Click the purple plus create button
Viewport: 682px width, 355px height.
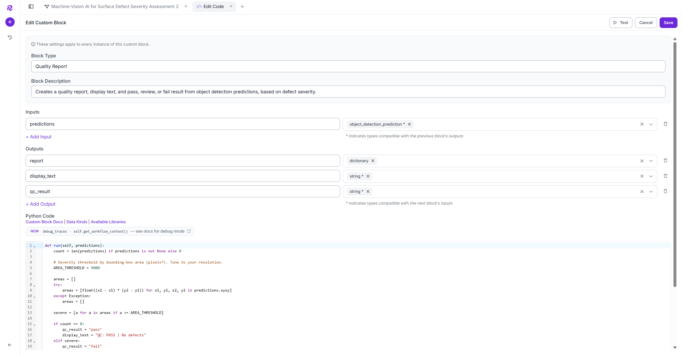10,22
